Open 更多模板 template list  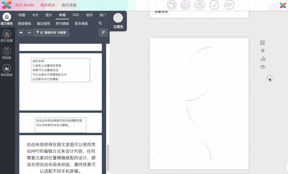(81, 23)
